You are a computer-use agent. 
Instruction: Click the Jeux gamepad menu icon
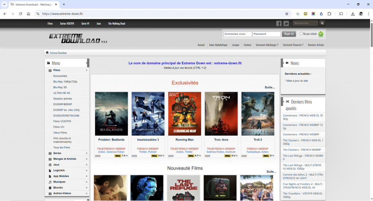[x=50, y=165]
